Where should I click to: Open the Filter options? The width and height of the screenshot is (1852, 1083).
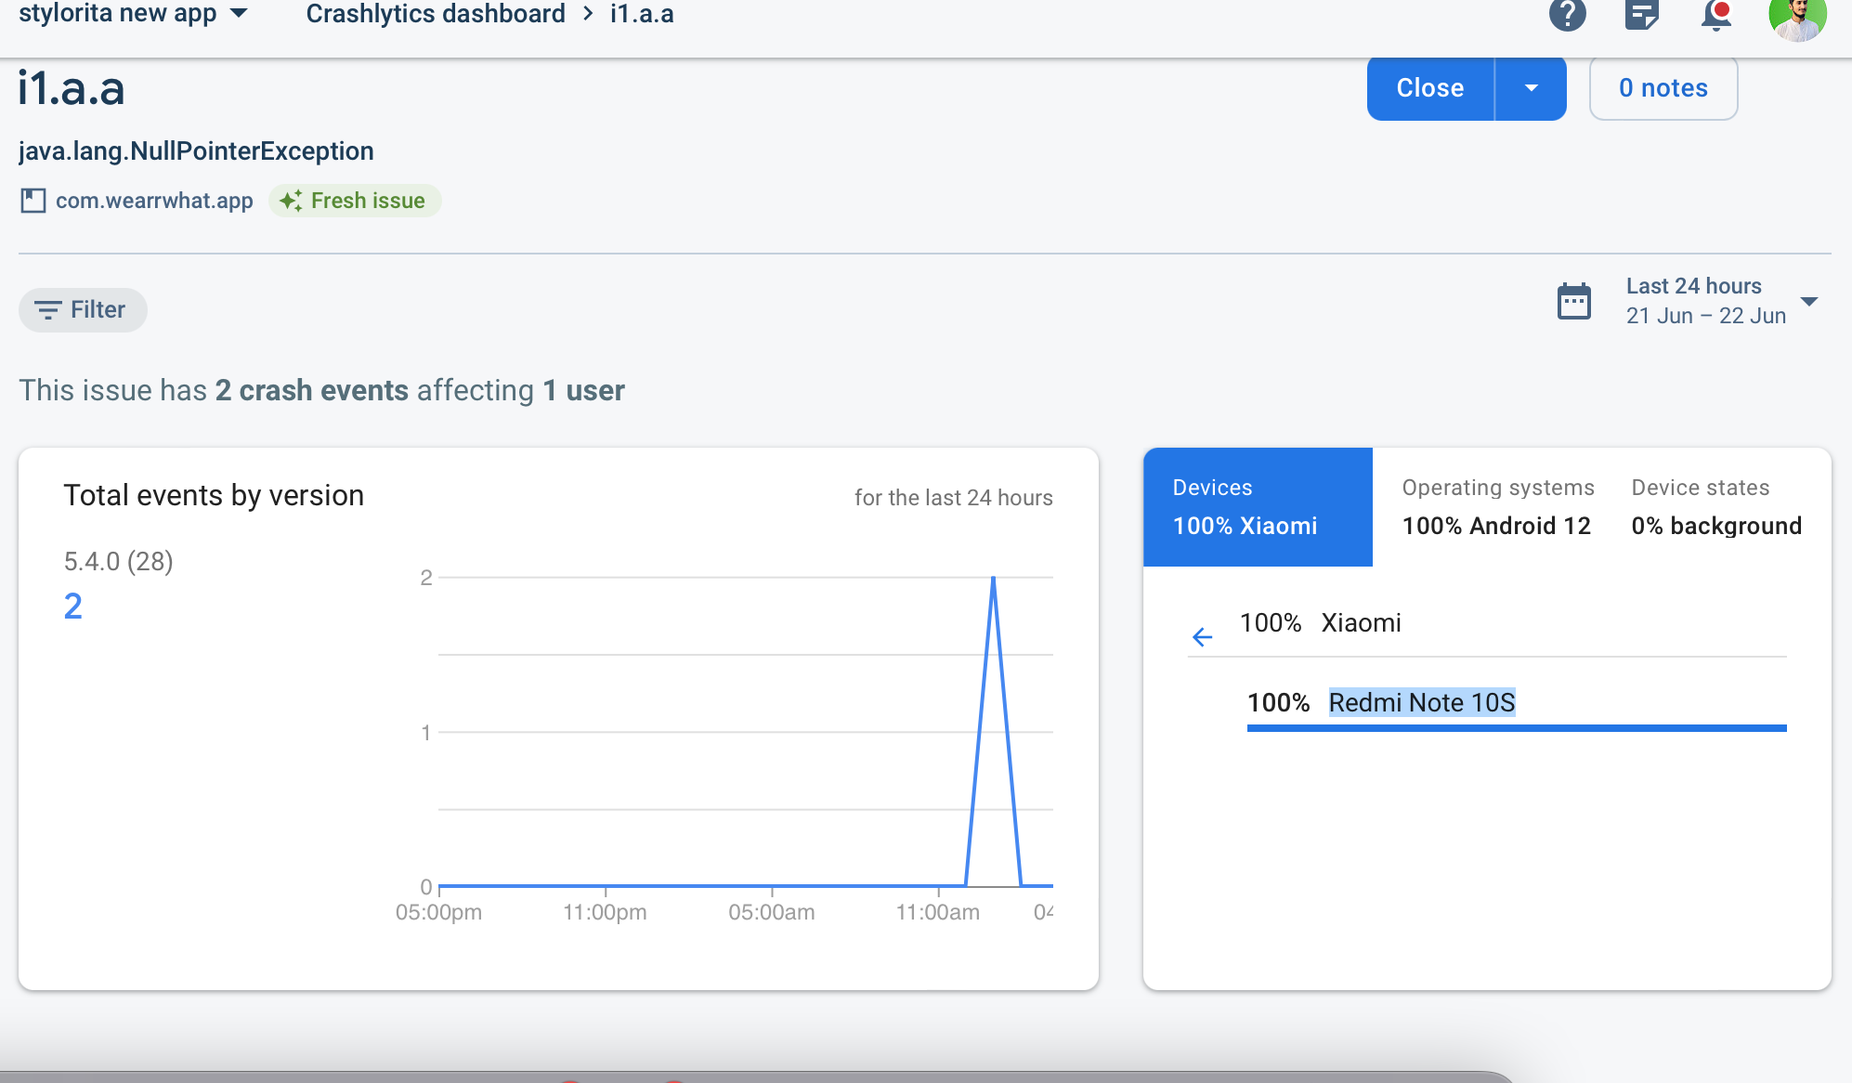click(82, 309)
